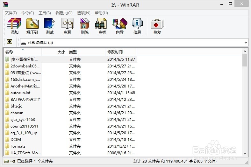
Task: Click the vertical scrollbar thumb
Action: [x=245, y=60]
